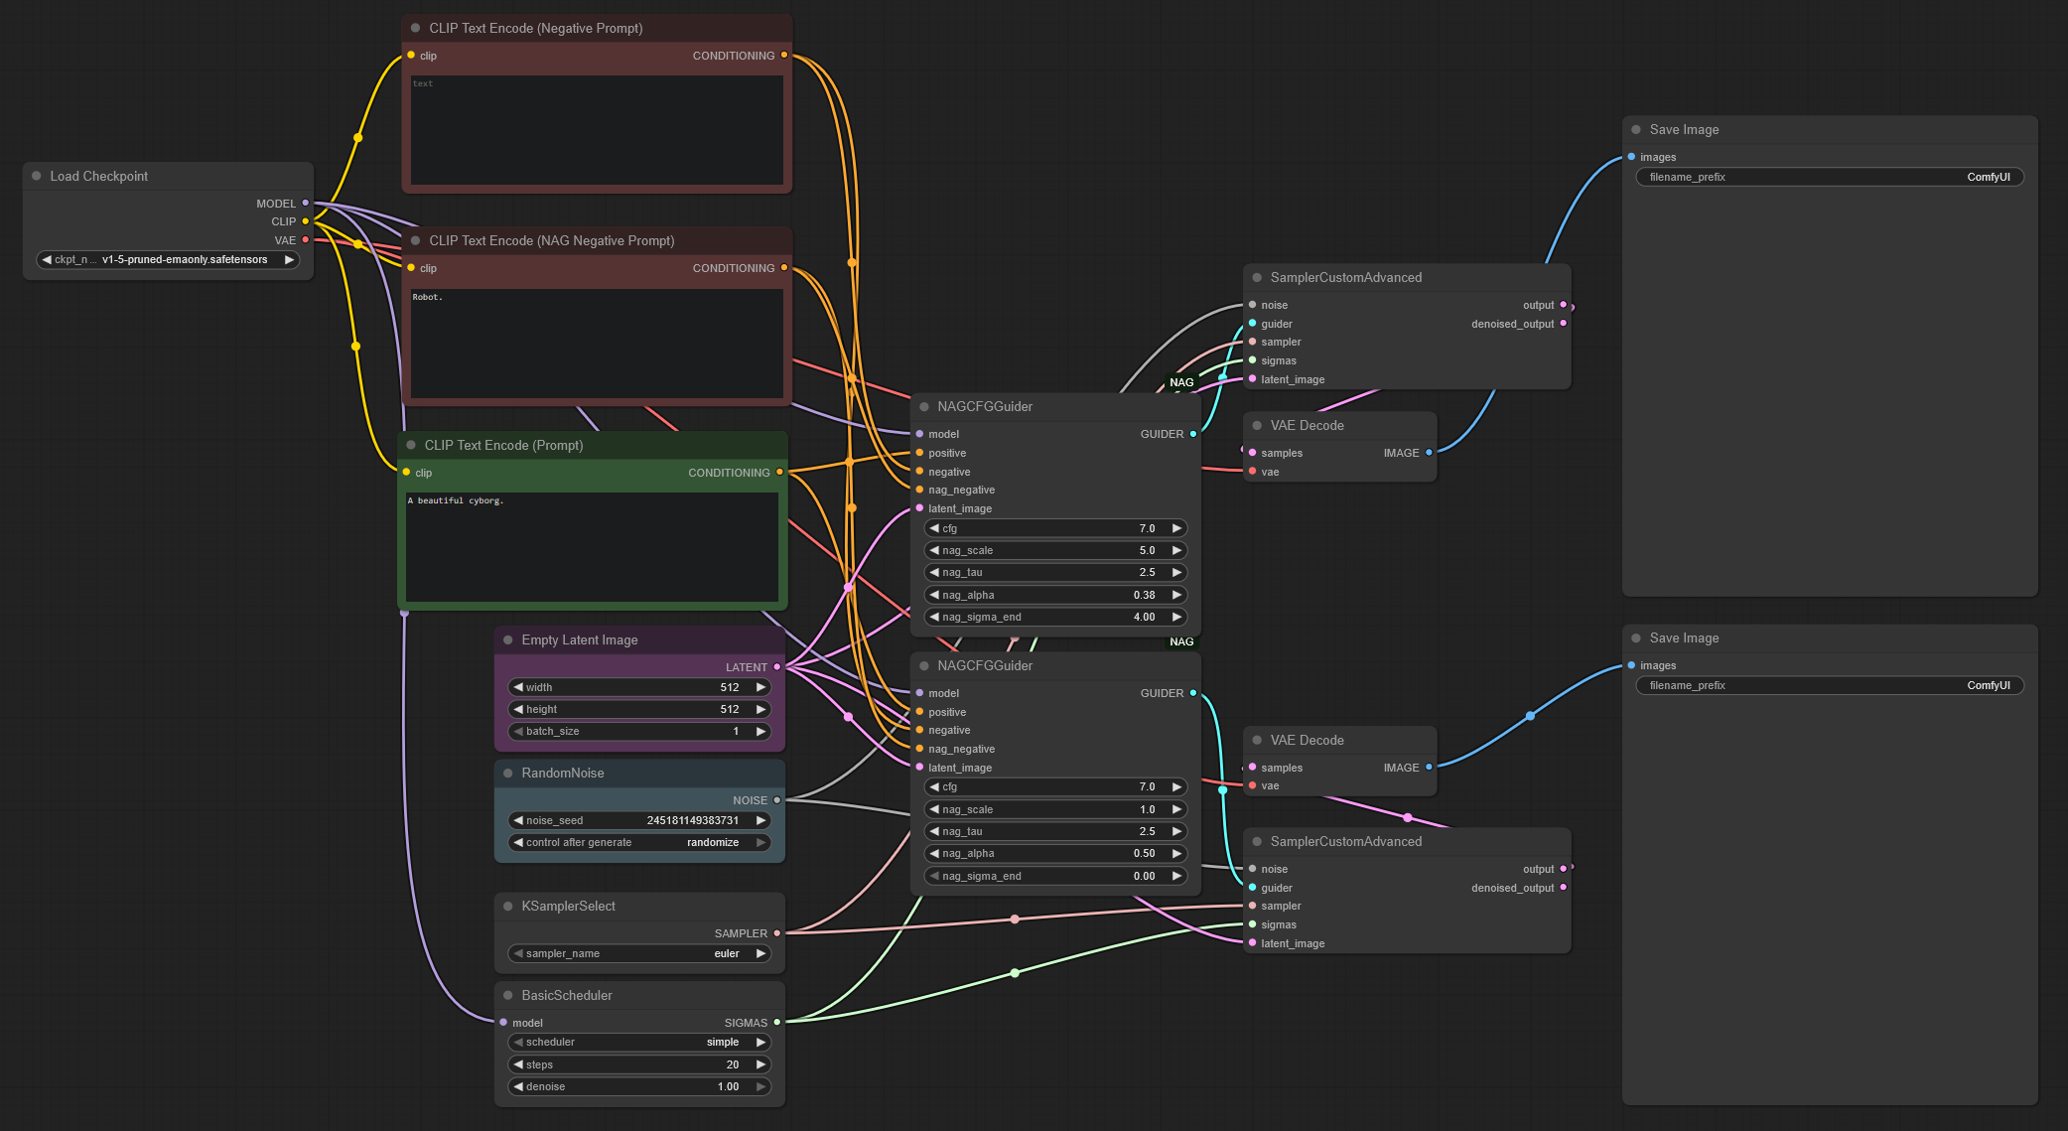Click the nag_negative input socket of the upper NAGCFGGuider

point(919,489)
